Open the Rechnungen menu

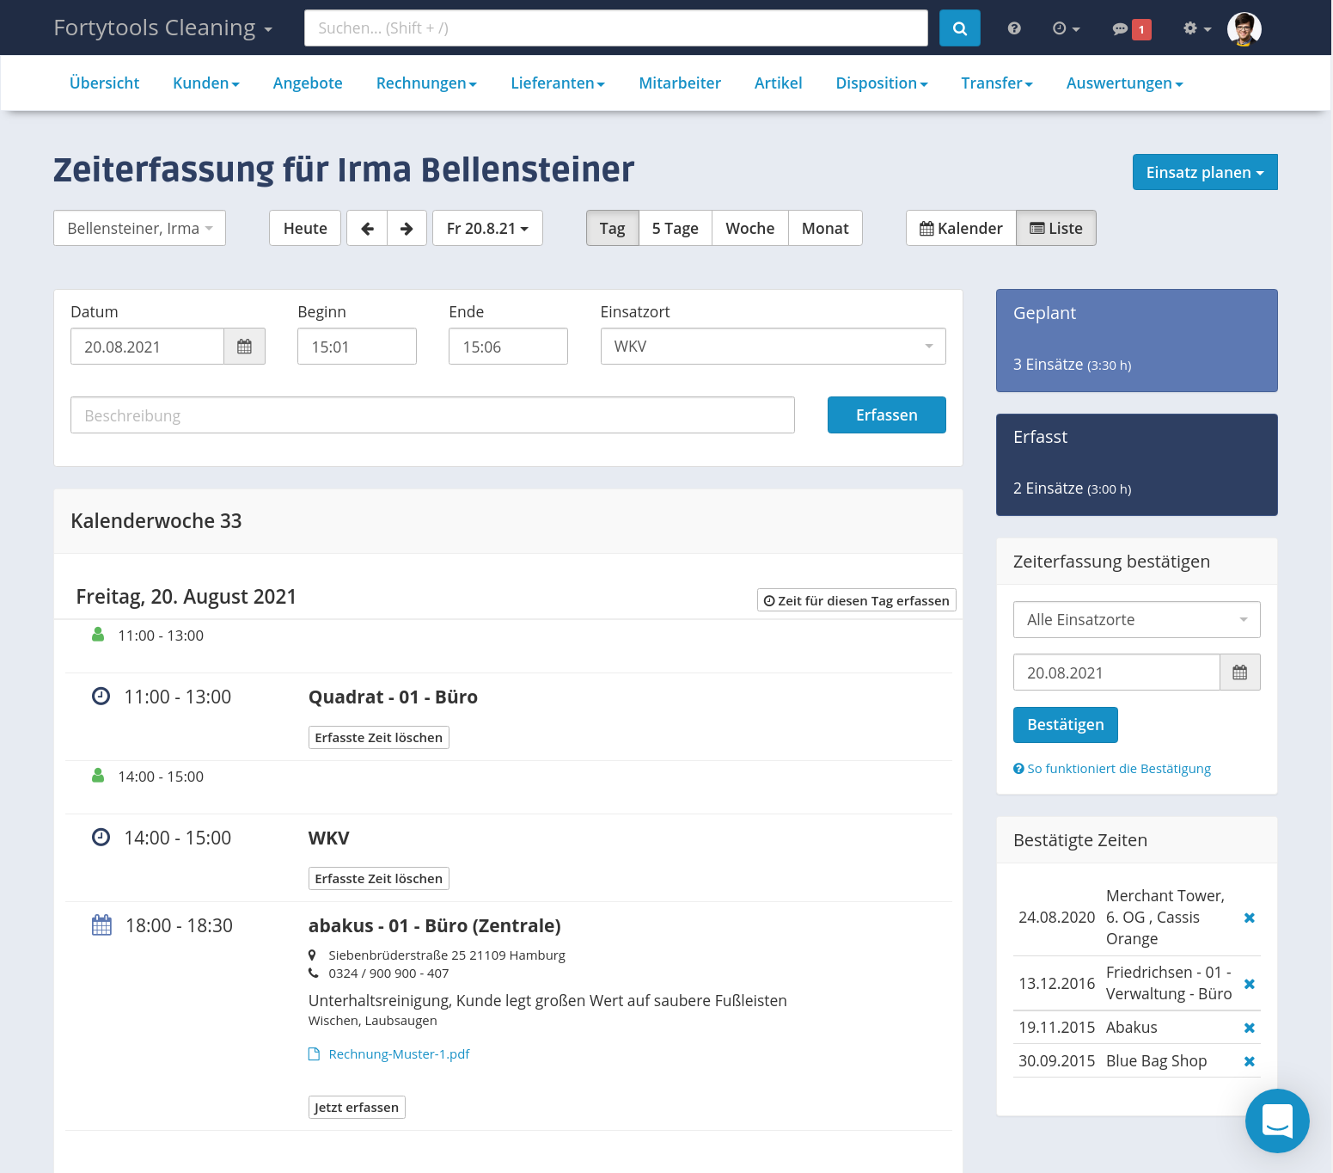point(426,83)
